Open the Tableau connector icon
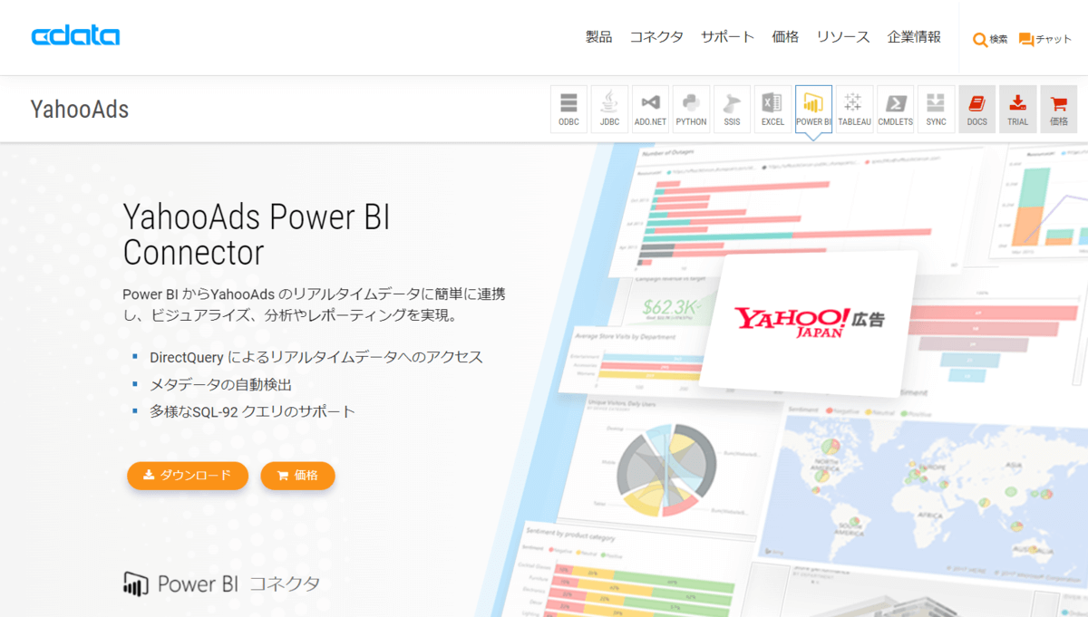 (x=854, y=109)
